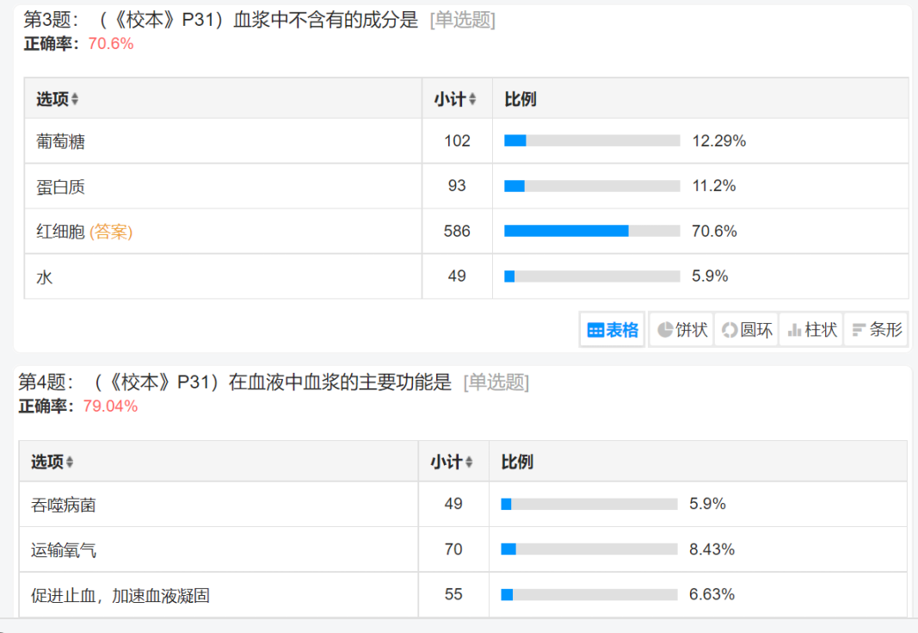Click the 比例 header in question 3
The height and width of the screenshot is (633, 918).
click(521, 99)
